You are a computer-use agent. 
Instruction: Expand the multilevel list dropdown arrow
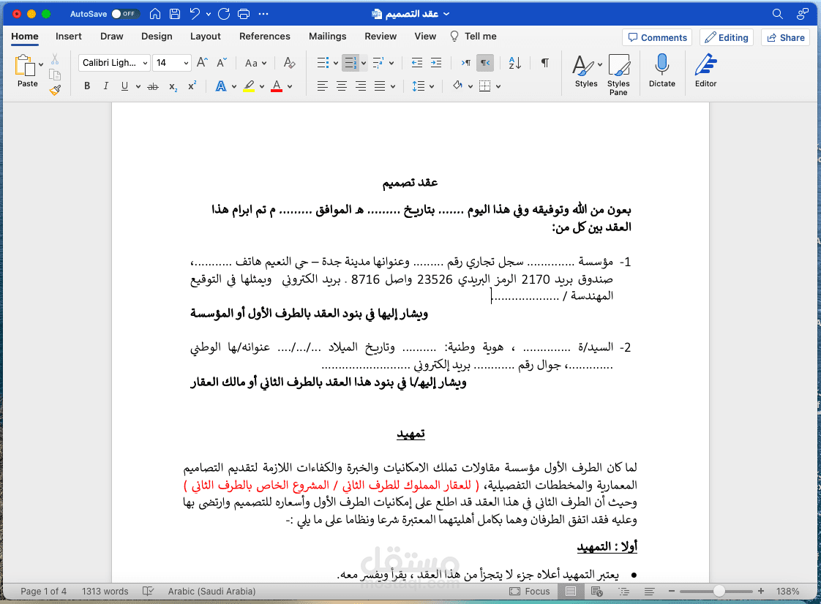[391, 64]
